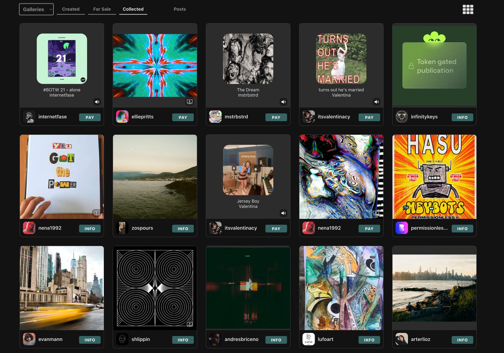This screenshot has height=353, width=504.
Task: Open lufoart profile avatar
Action: pos(309,339)
